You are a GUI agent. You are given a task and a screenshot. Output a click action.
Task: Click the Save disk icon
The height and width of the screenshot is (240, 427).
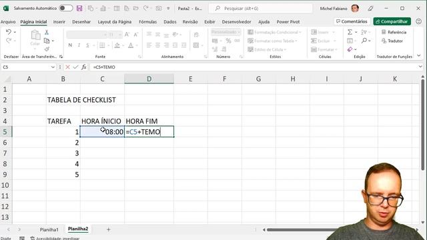point(79,9)
